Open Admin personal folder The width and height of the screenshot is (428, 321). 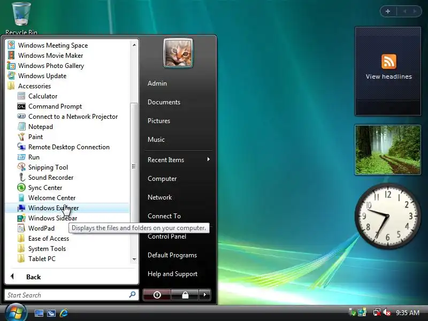(157, 83)
